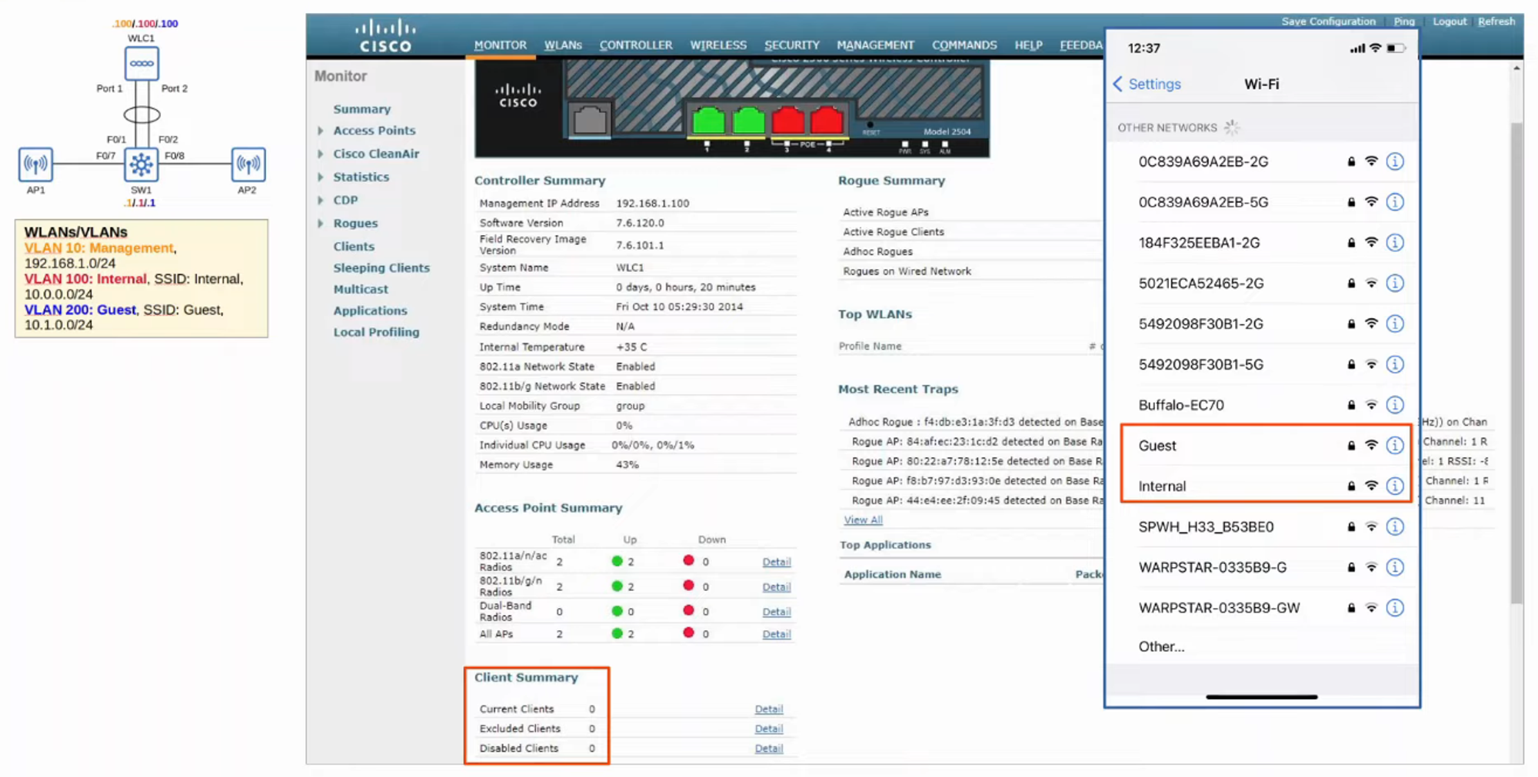Viewport: 1538px width, 777px height.
Task: Click the WLC1 controller icon in topology
Action: coord(141,64)
